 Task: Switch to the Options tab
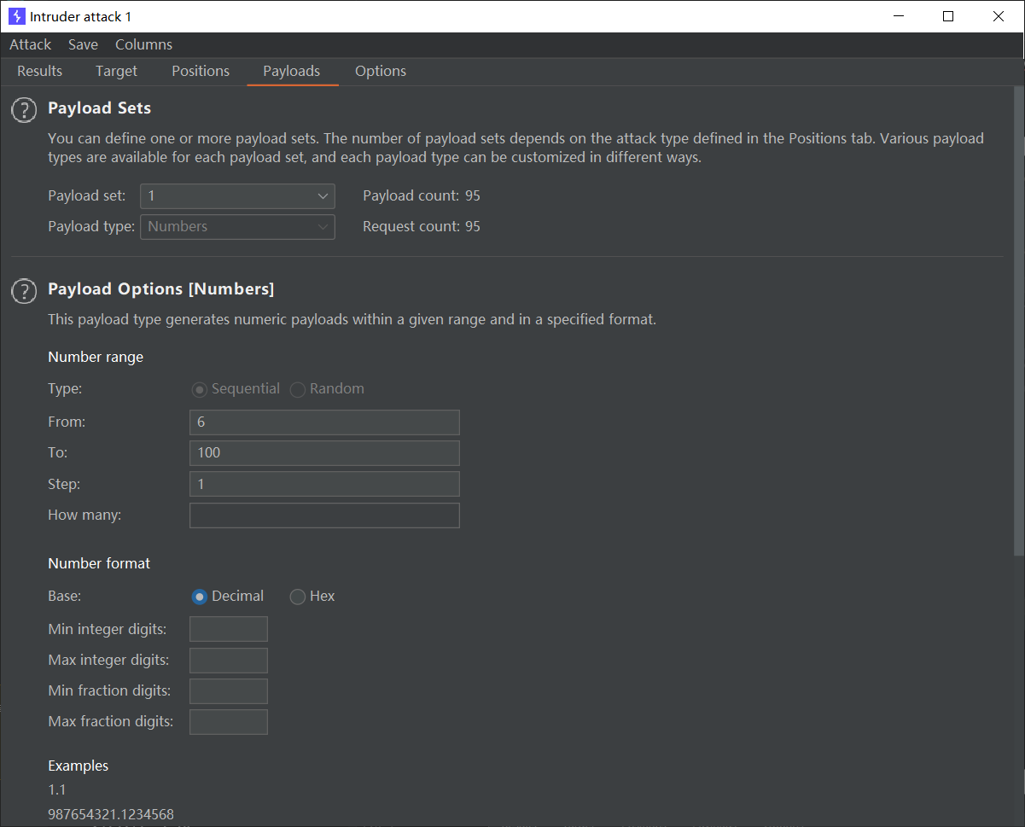[381, 72]
